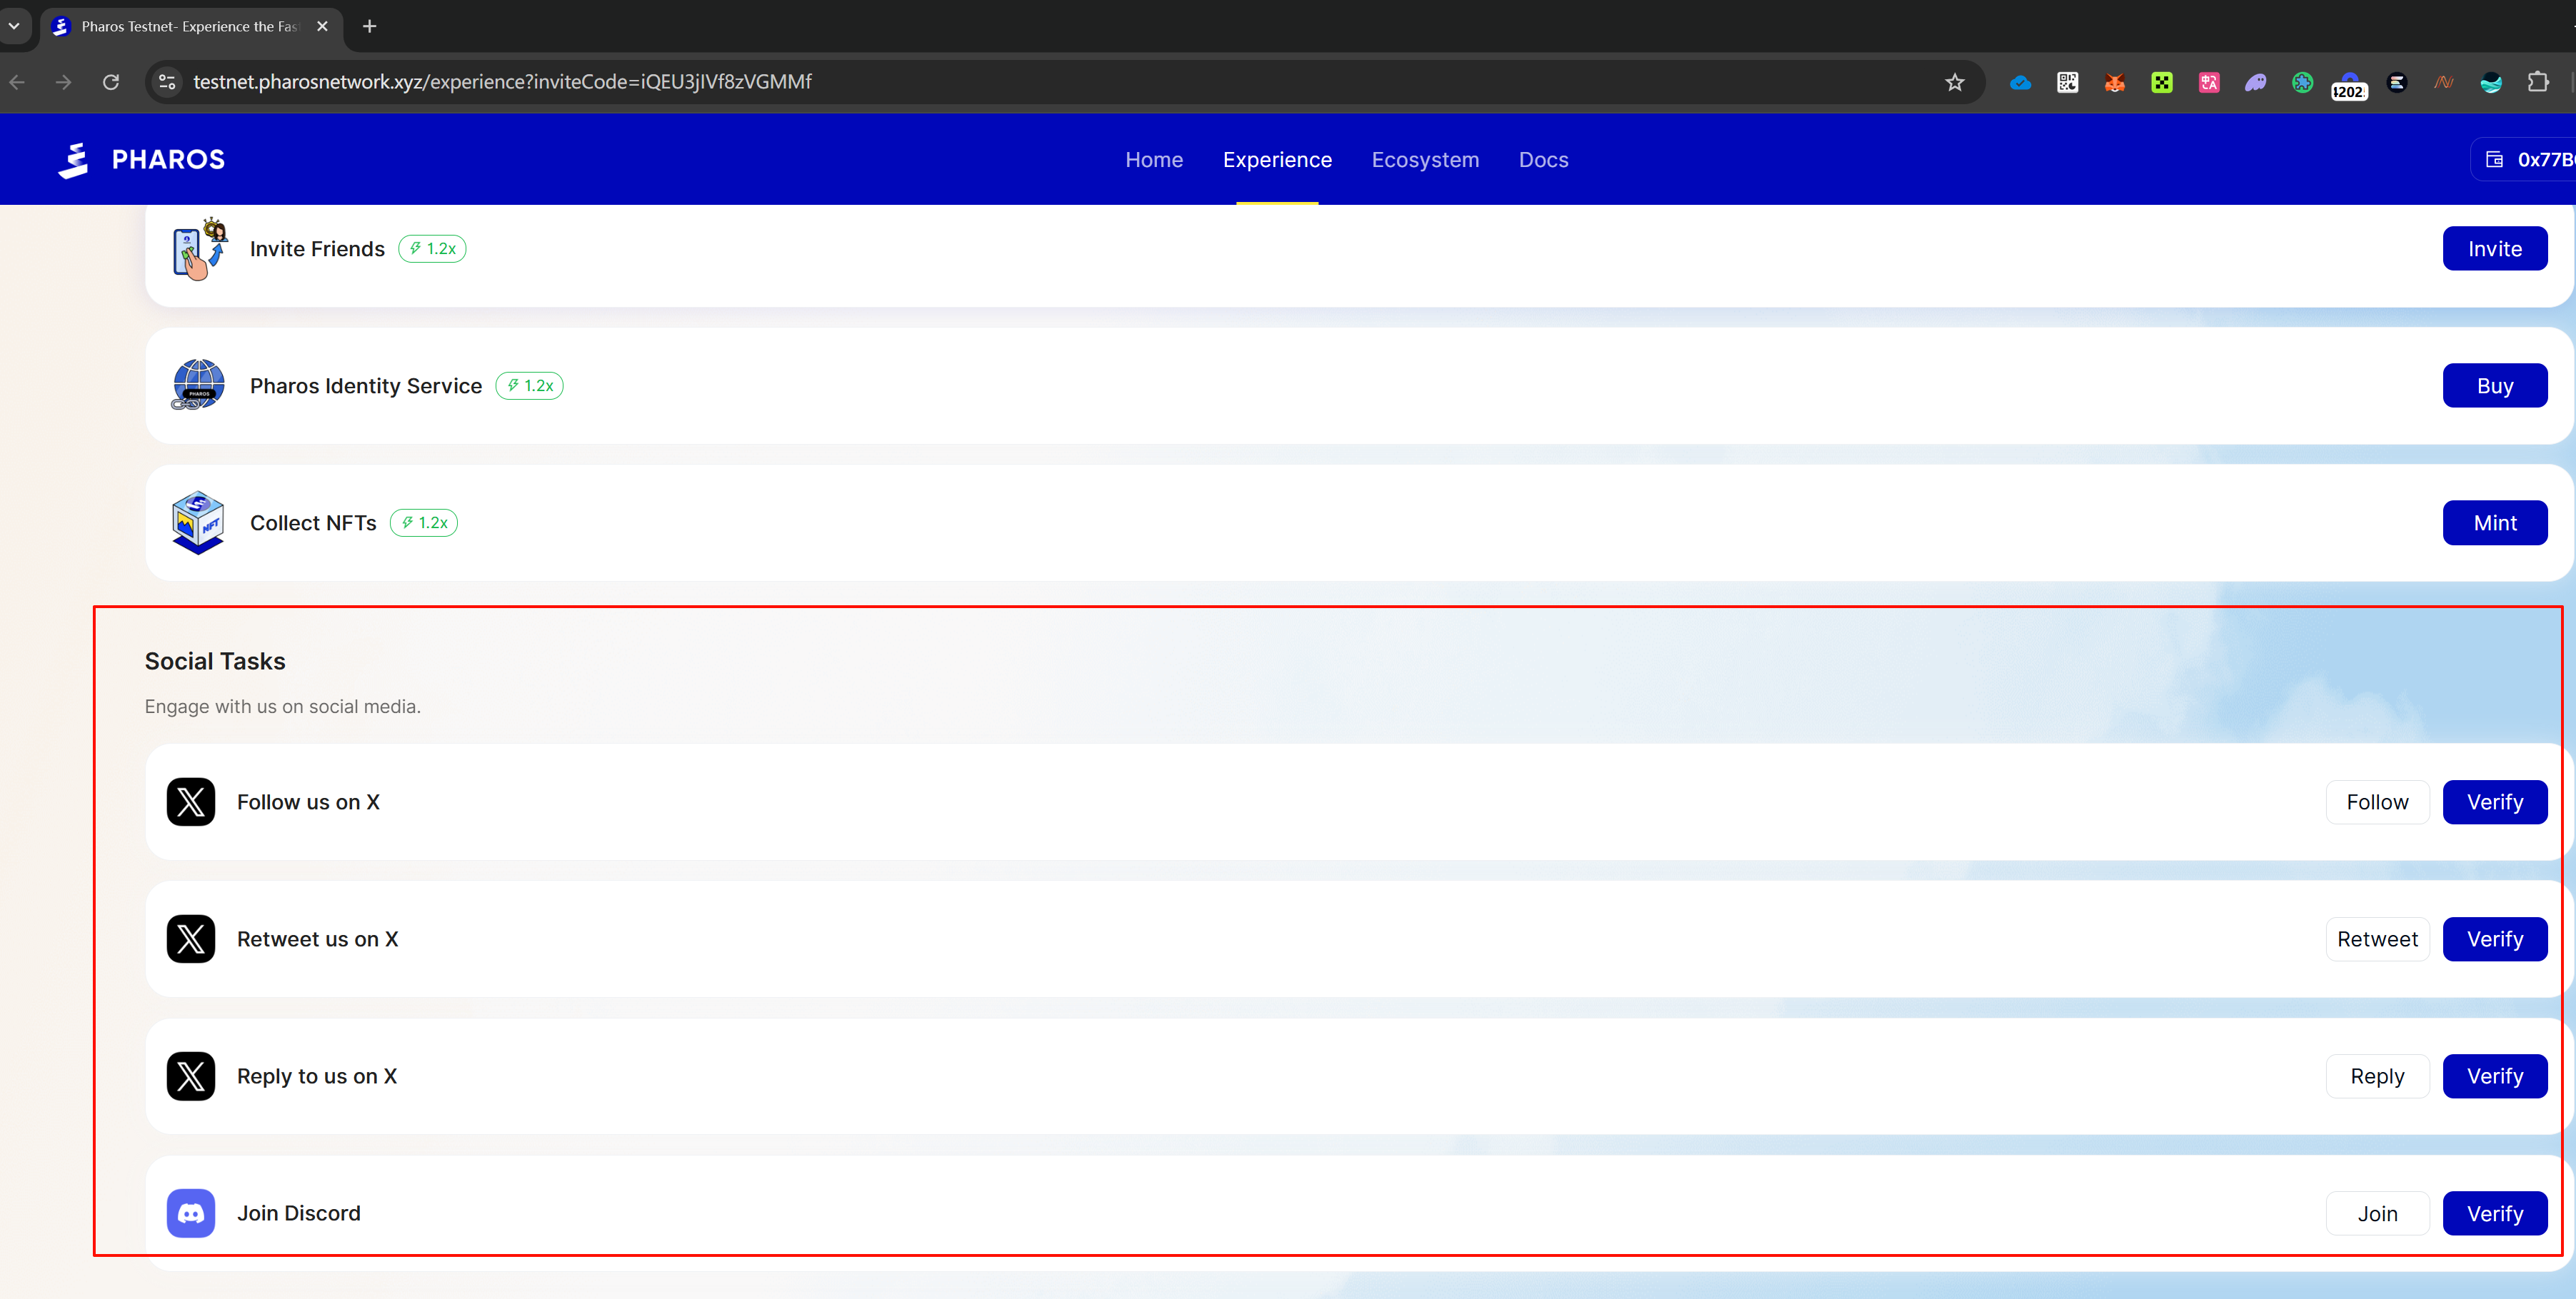Click the 'Social Tasks' heading
This screenshot has width=2576, height=1299.
pos(215,660)
